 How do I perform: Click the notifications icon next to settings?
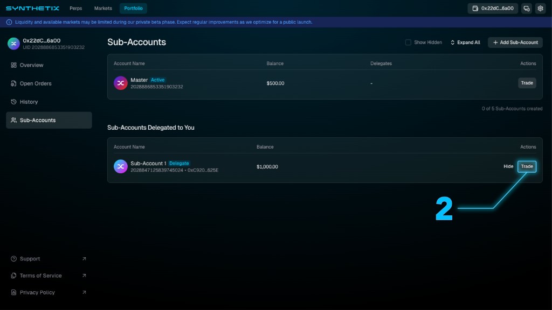[x=526, y=8]
